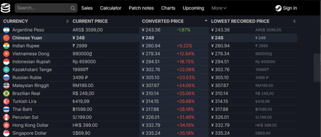321x137 pixels.
Task: Click the Chinese Yuan flag icon
Action: click(x=6, y=38)
